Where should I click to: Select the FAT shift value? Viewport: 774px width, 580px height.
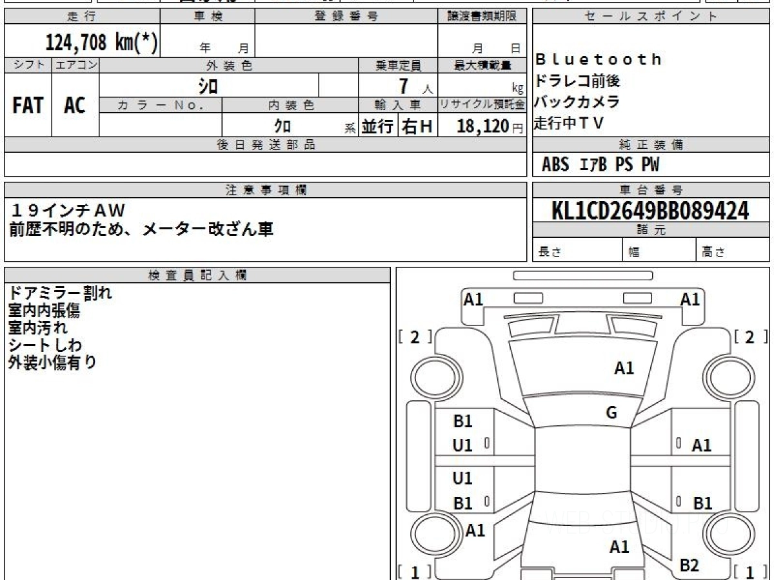pos(28,106)
